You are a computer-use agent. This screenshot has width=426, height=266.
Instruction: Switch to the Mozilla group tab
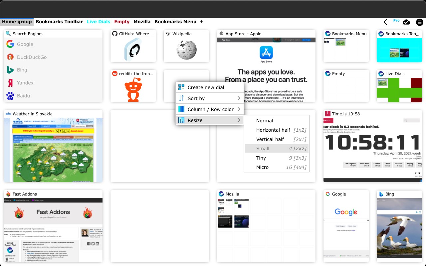point(142,22)
